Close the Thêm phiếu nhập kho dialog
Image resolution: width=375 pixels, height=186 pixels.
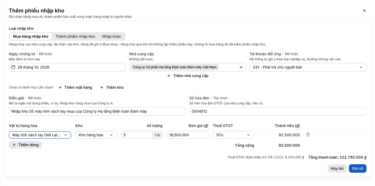[x=364, y=11]
